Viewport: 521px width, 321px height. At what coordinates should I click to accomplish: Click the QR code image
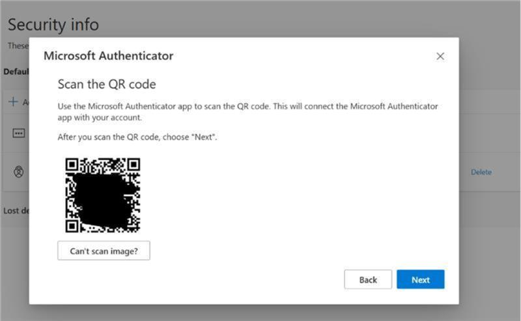click(x=103, y=195)
